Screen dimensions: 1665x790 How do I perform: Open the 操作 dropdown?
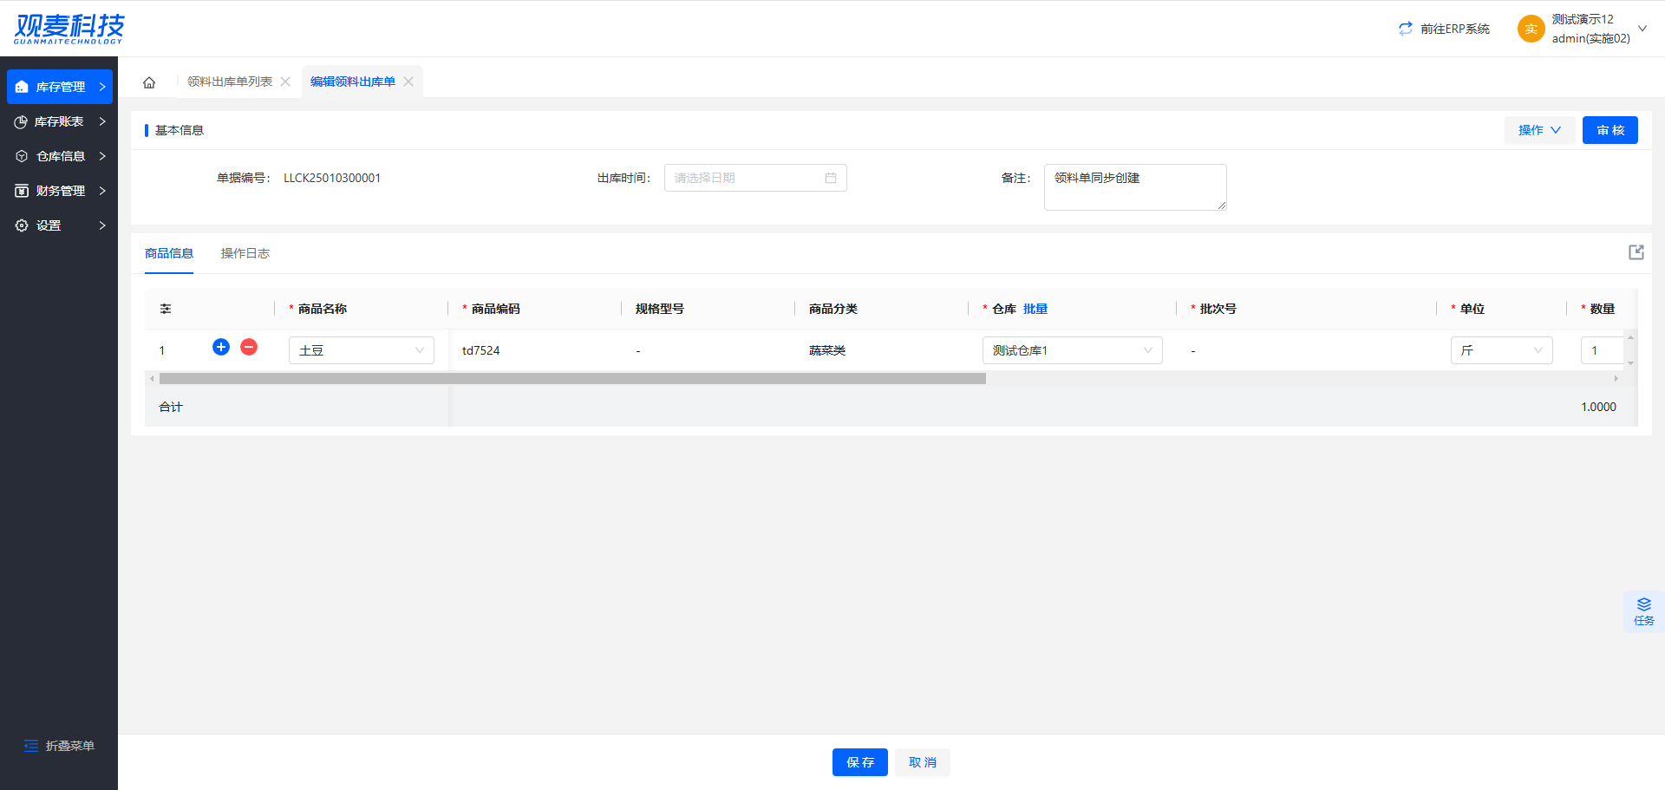1539,130
